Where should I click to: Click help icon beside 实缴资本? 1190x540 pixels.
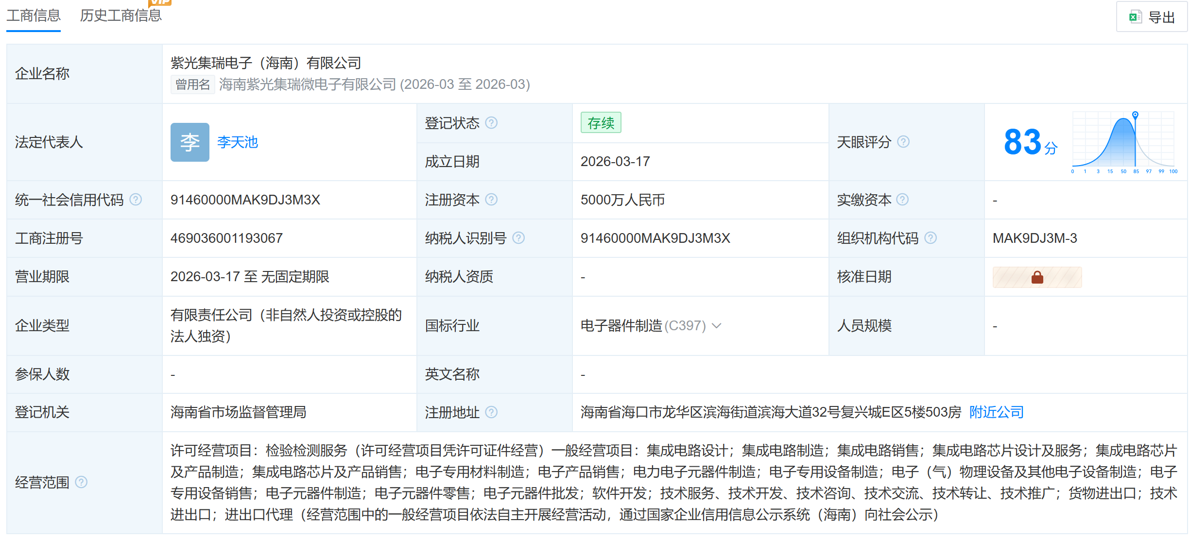point(902,200)
